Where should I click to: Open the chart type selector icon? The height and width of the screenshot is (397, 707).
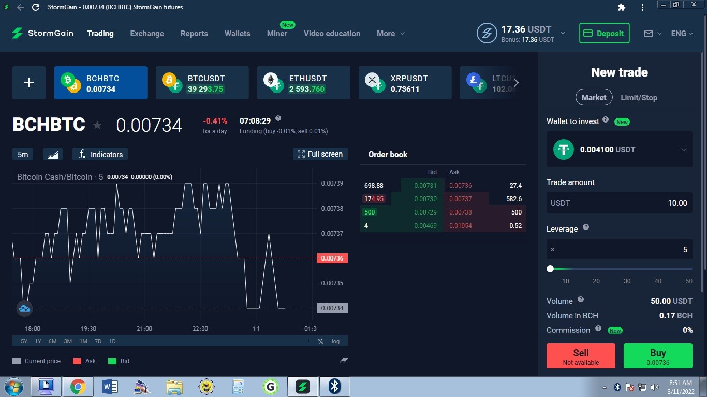[52, 154]
